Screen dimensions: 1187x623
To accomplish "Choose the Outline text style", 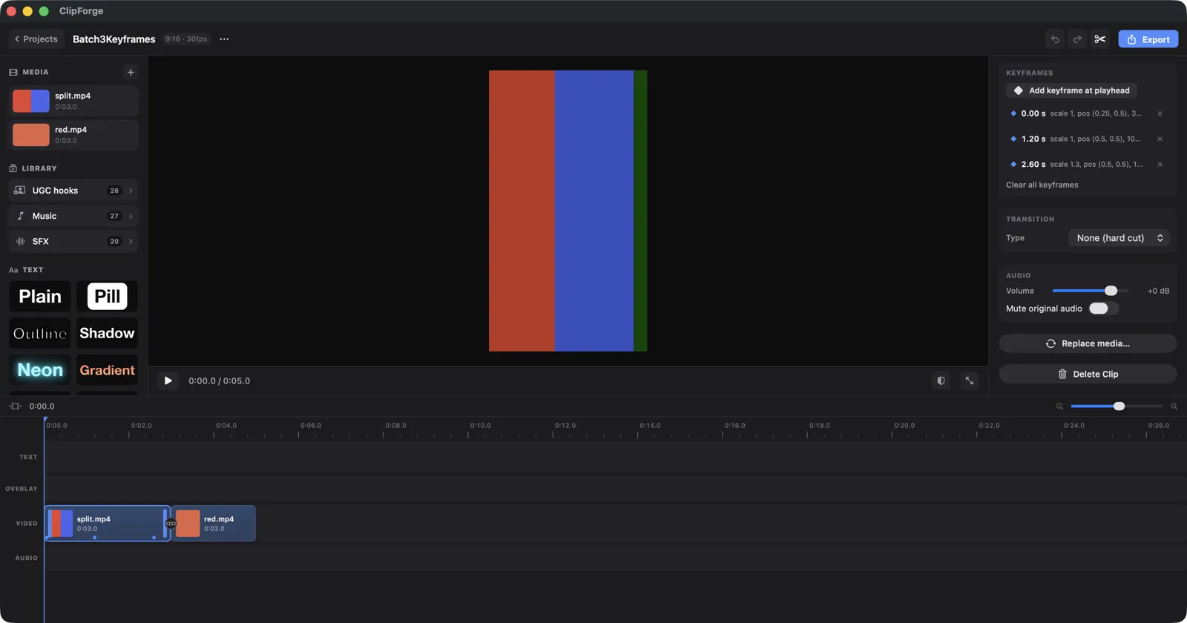I will coord(40,333).
